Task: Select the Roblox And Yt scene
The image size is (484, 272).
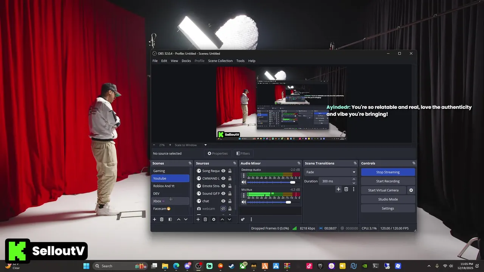Action: click(170, 186)
